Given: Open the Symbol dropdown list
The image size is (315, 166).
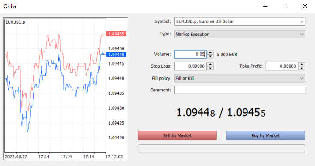Looking at the screenshot, I should pyautogui.click(x=240, y=21).
